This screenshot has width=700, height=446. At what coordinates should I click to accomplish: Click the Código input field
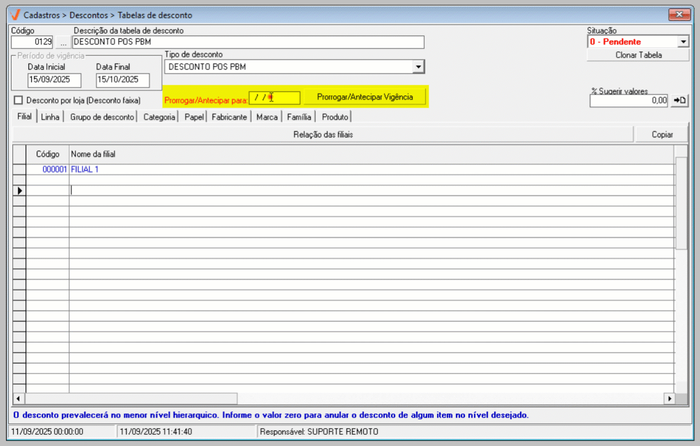32,42
